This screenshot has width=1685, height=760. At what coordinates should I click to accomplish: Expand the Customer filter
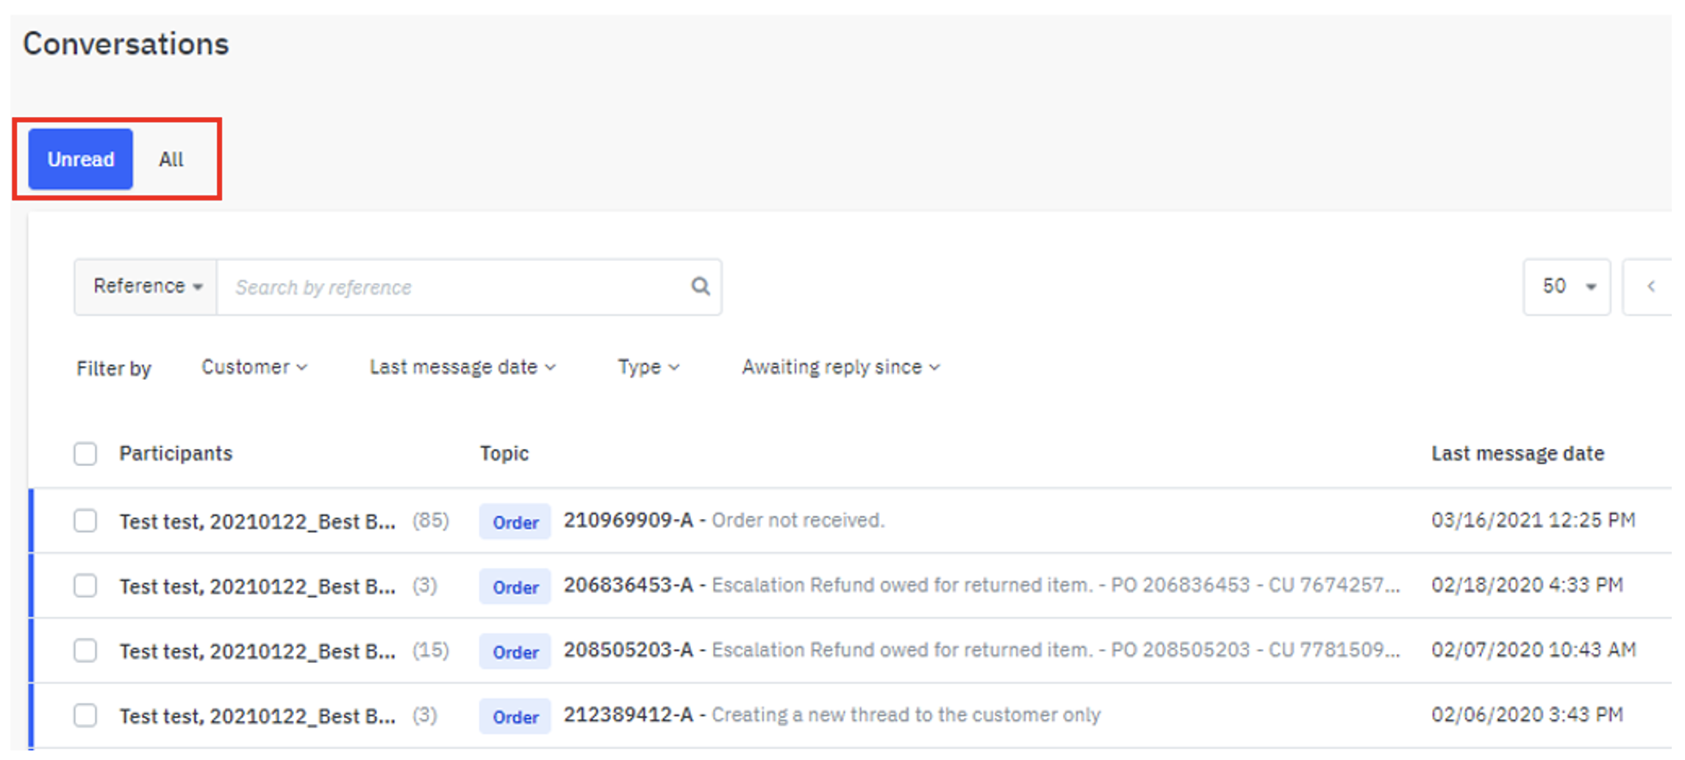coord(254,367)
